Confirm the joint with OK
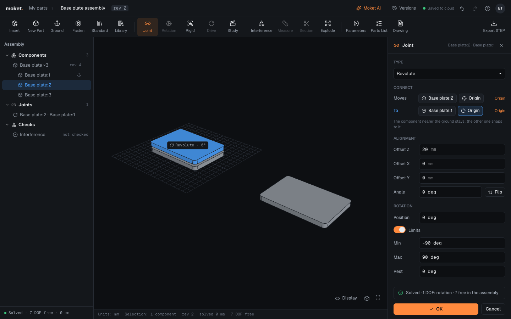The height and width of the screenshot is (319, 511). pyautogui.click(x=436, y=309)
